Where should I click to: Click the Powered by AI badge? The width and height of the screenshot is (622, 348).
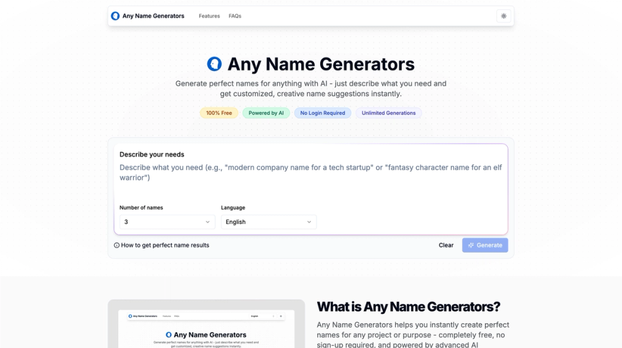(x=266, y=113)
